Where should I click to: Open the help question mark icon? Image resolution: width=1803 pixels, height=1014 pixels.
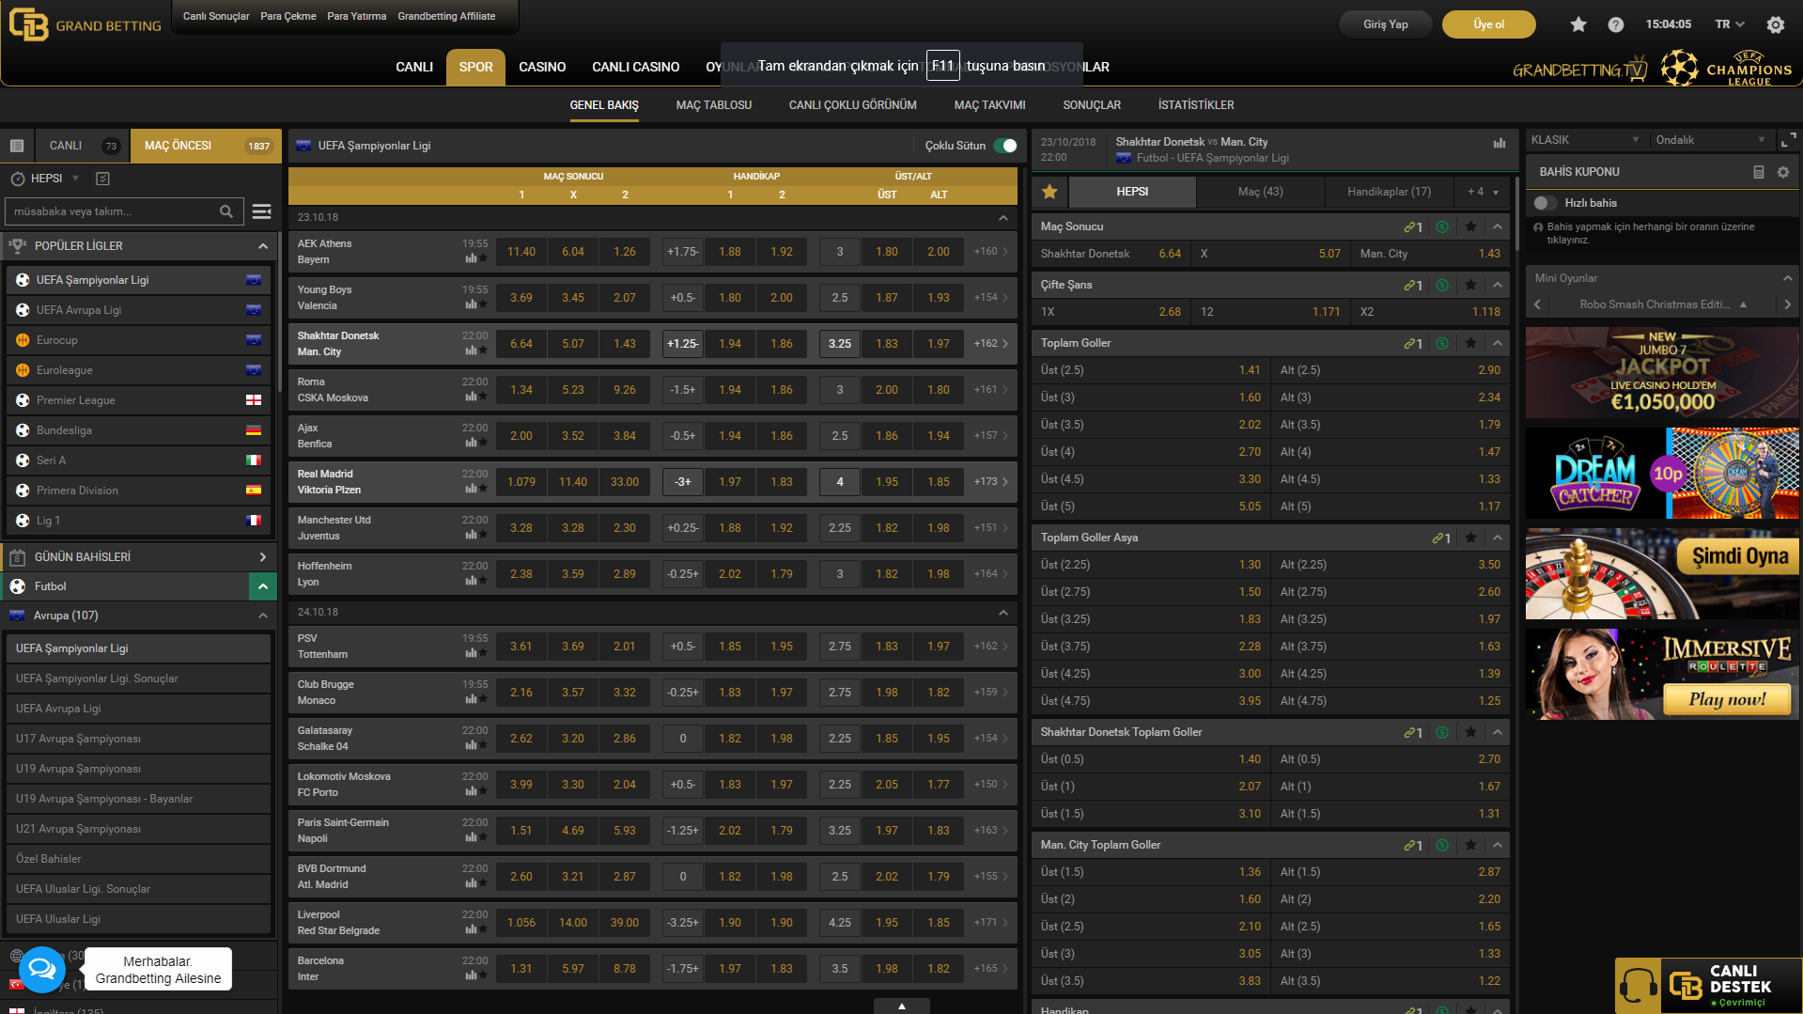click(1615, 24)
